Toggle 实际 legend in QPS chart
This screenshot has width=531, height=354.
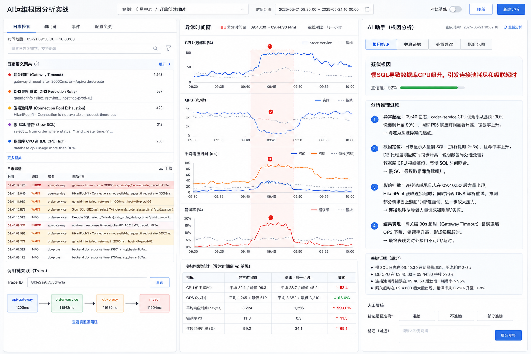coord(322,100)
